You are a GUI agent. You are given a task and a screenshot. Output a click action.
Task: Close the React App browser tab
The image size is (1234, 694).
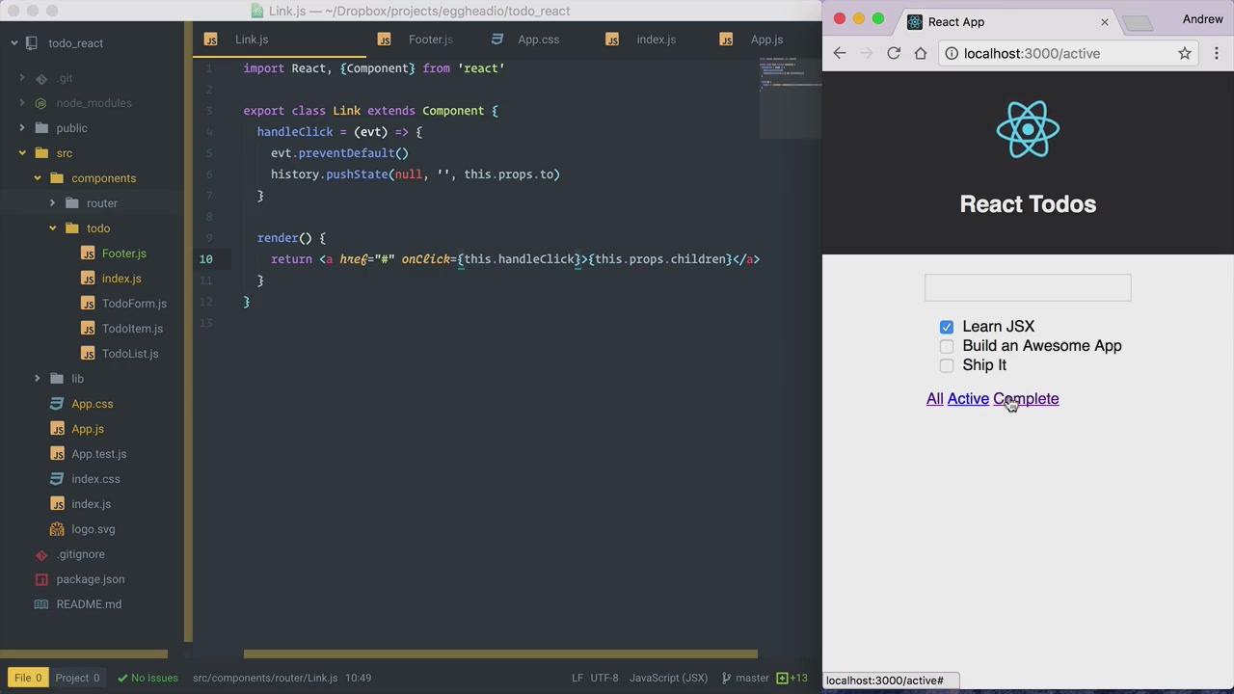(1105, 22)
